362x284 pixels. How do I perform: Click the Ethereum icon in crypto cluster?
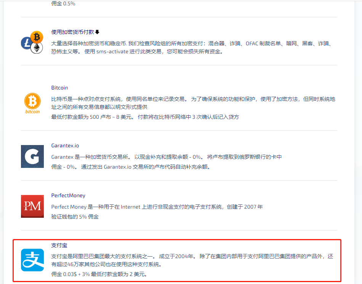(x=37, y=48)
